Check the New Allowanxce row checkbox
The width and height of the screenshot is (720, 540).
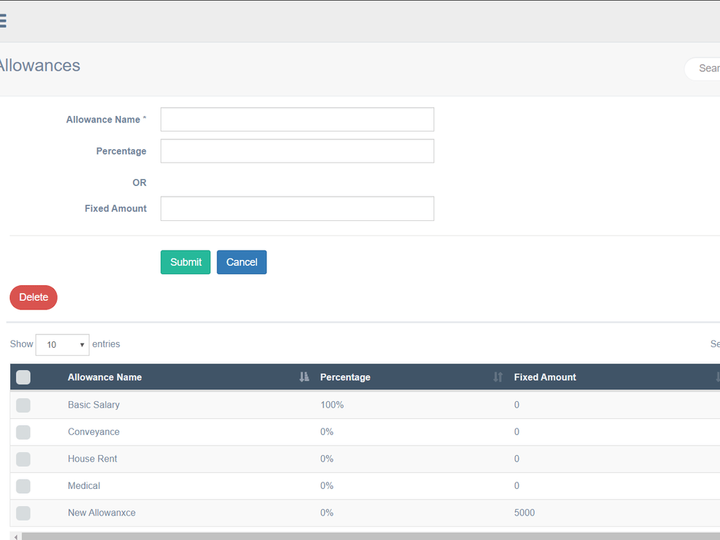[23, 513]
